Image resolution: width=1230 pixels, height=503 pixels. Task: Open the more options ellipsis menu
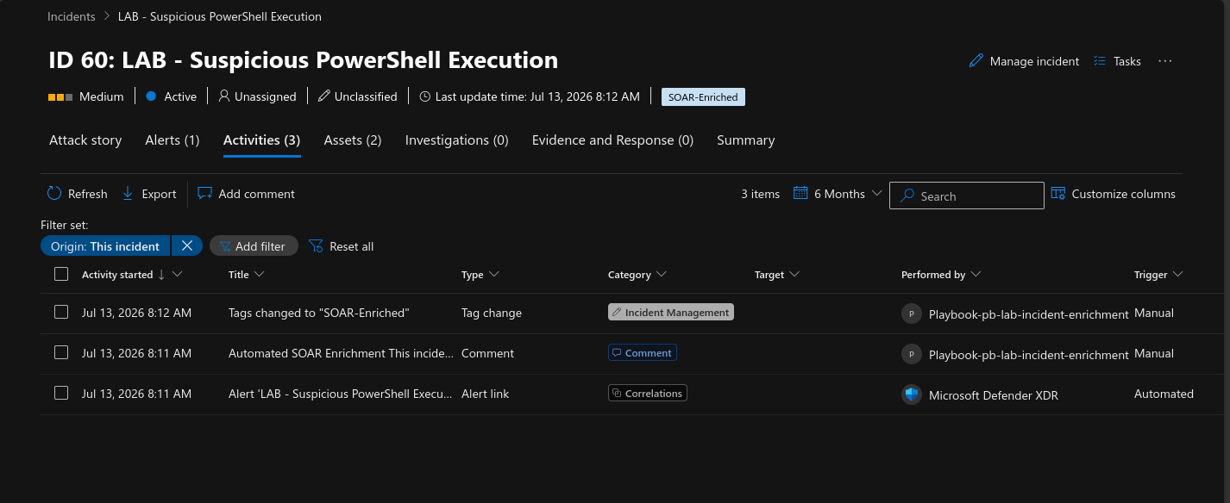[1165, 61]
